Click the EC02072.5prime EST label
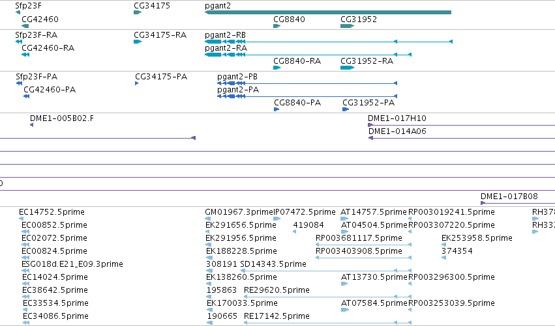The width and height of the screenshot is (555, 326). (54, 238)
